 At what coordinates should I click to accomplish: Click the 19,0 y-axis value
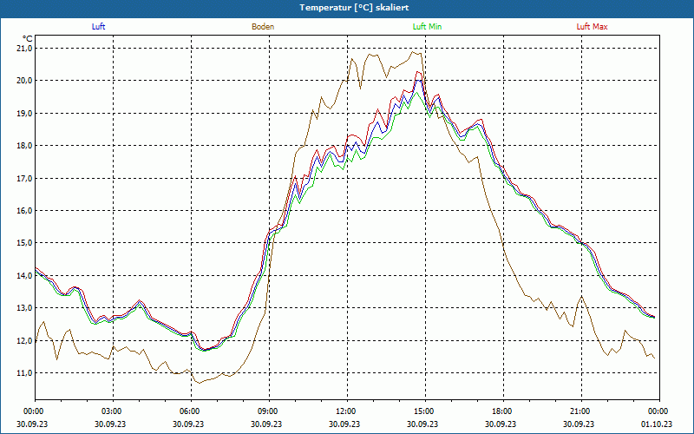(x=26, y=113)
